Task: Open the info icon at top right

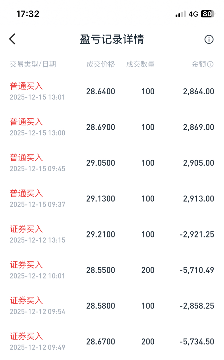Action: pyautogui.click(x=209, y=39)
